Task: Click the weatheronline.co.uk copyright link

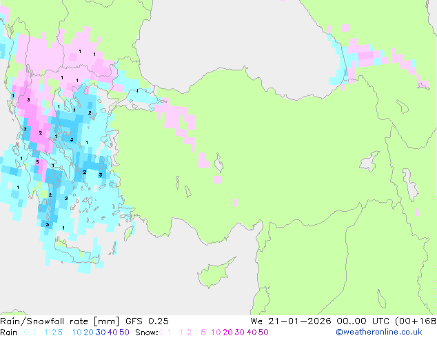Action: coord(378,332)
